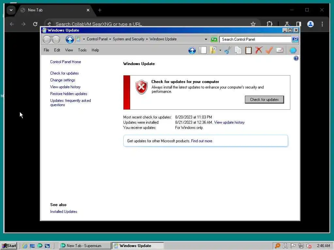Click the Copy pages icon
Screen dimensions: 334x250
(238, 50)
